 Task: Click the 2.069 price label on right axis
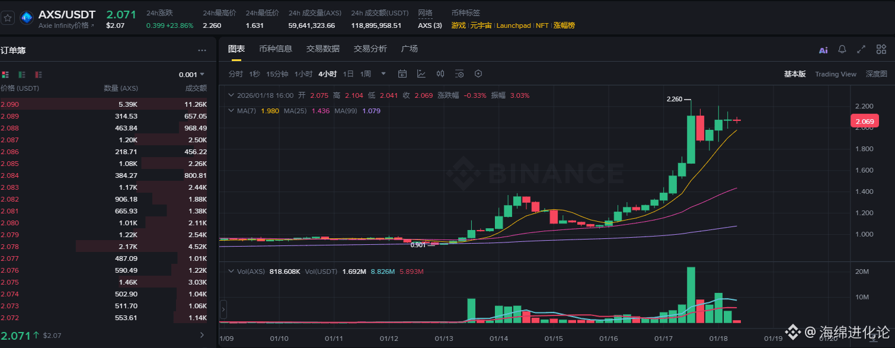coord(865,121)
